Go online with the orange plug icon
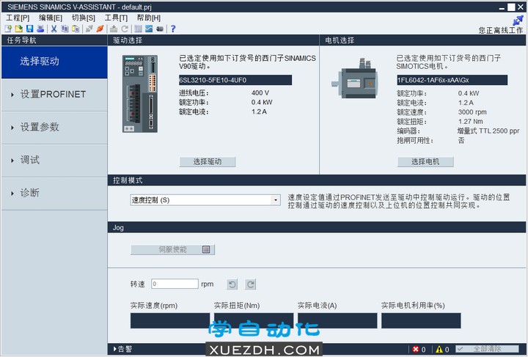The width and height of the screenshot is (528, 357). 100,29
